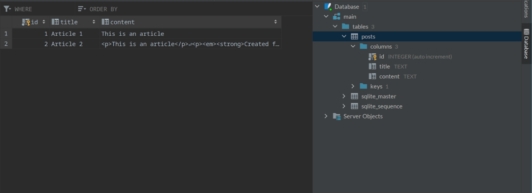Viewport: 532px width, 193px height.
Task: Click the columns folder icon
Action: tap(363, 46)
